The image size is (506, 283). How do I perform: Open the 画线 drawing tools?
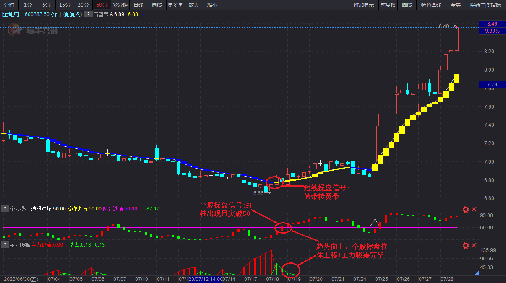[407, 5]
